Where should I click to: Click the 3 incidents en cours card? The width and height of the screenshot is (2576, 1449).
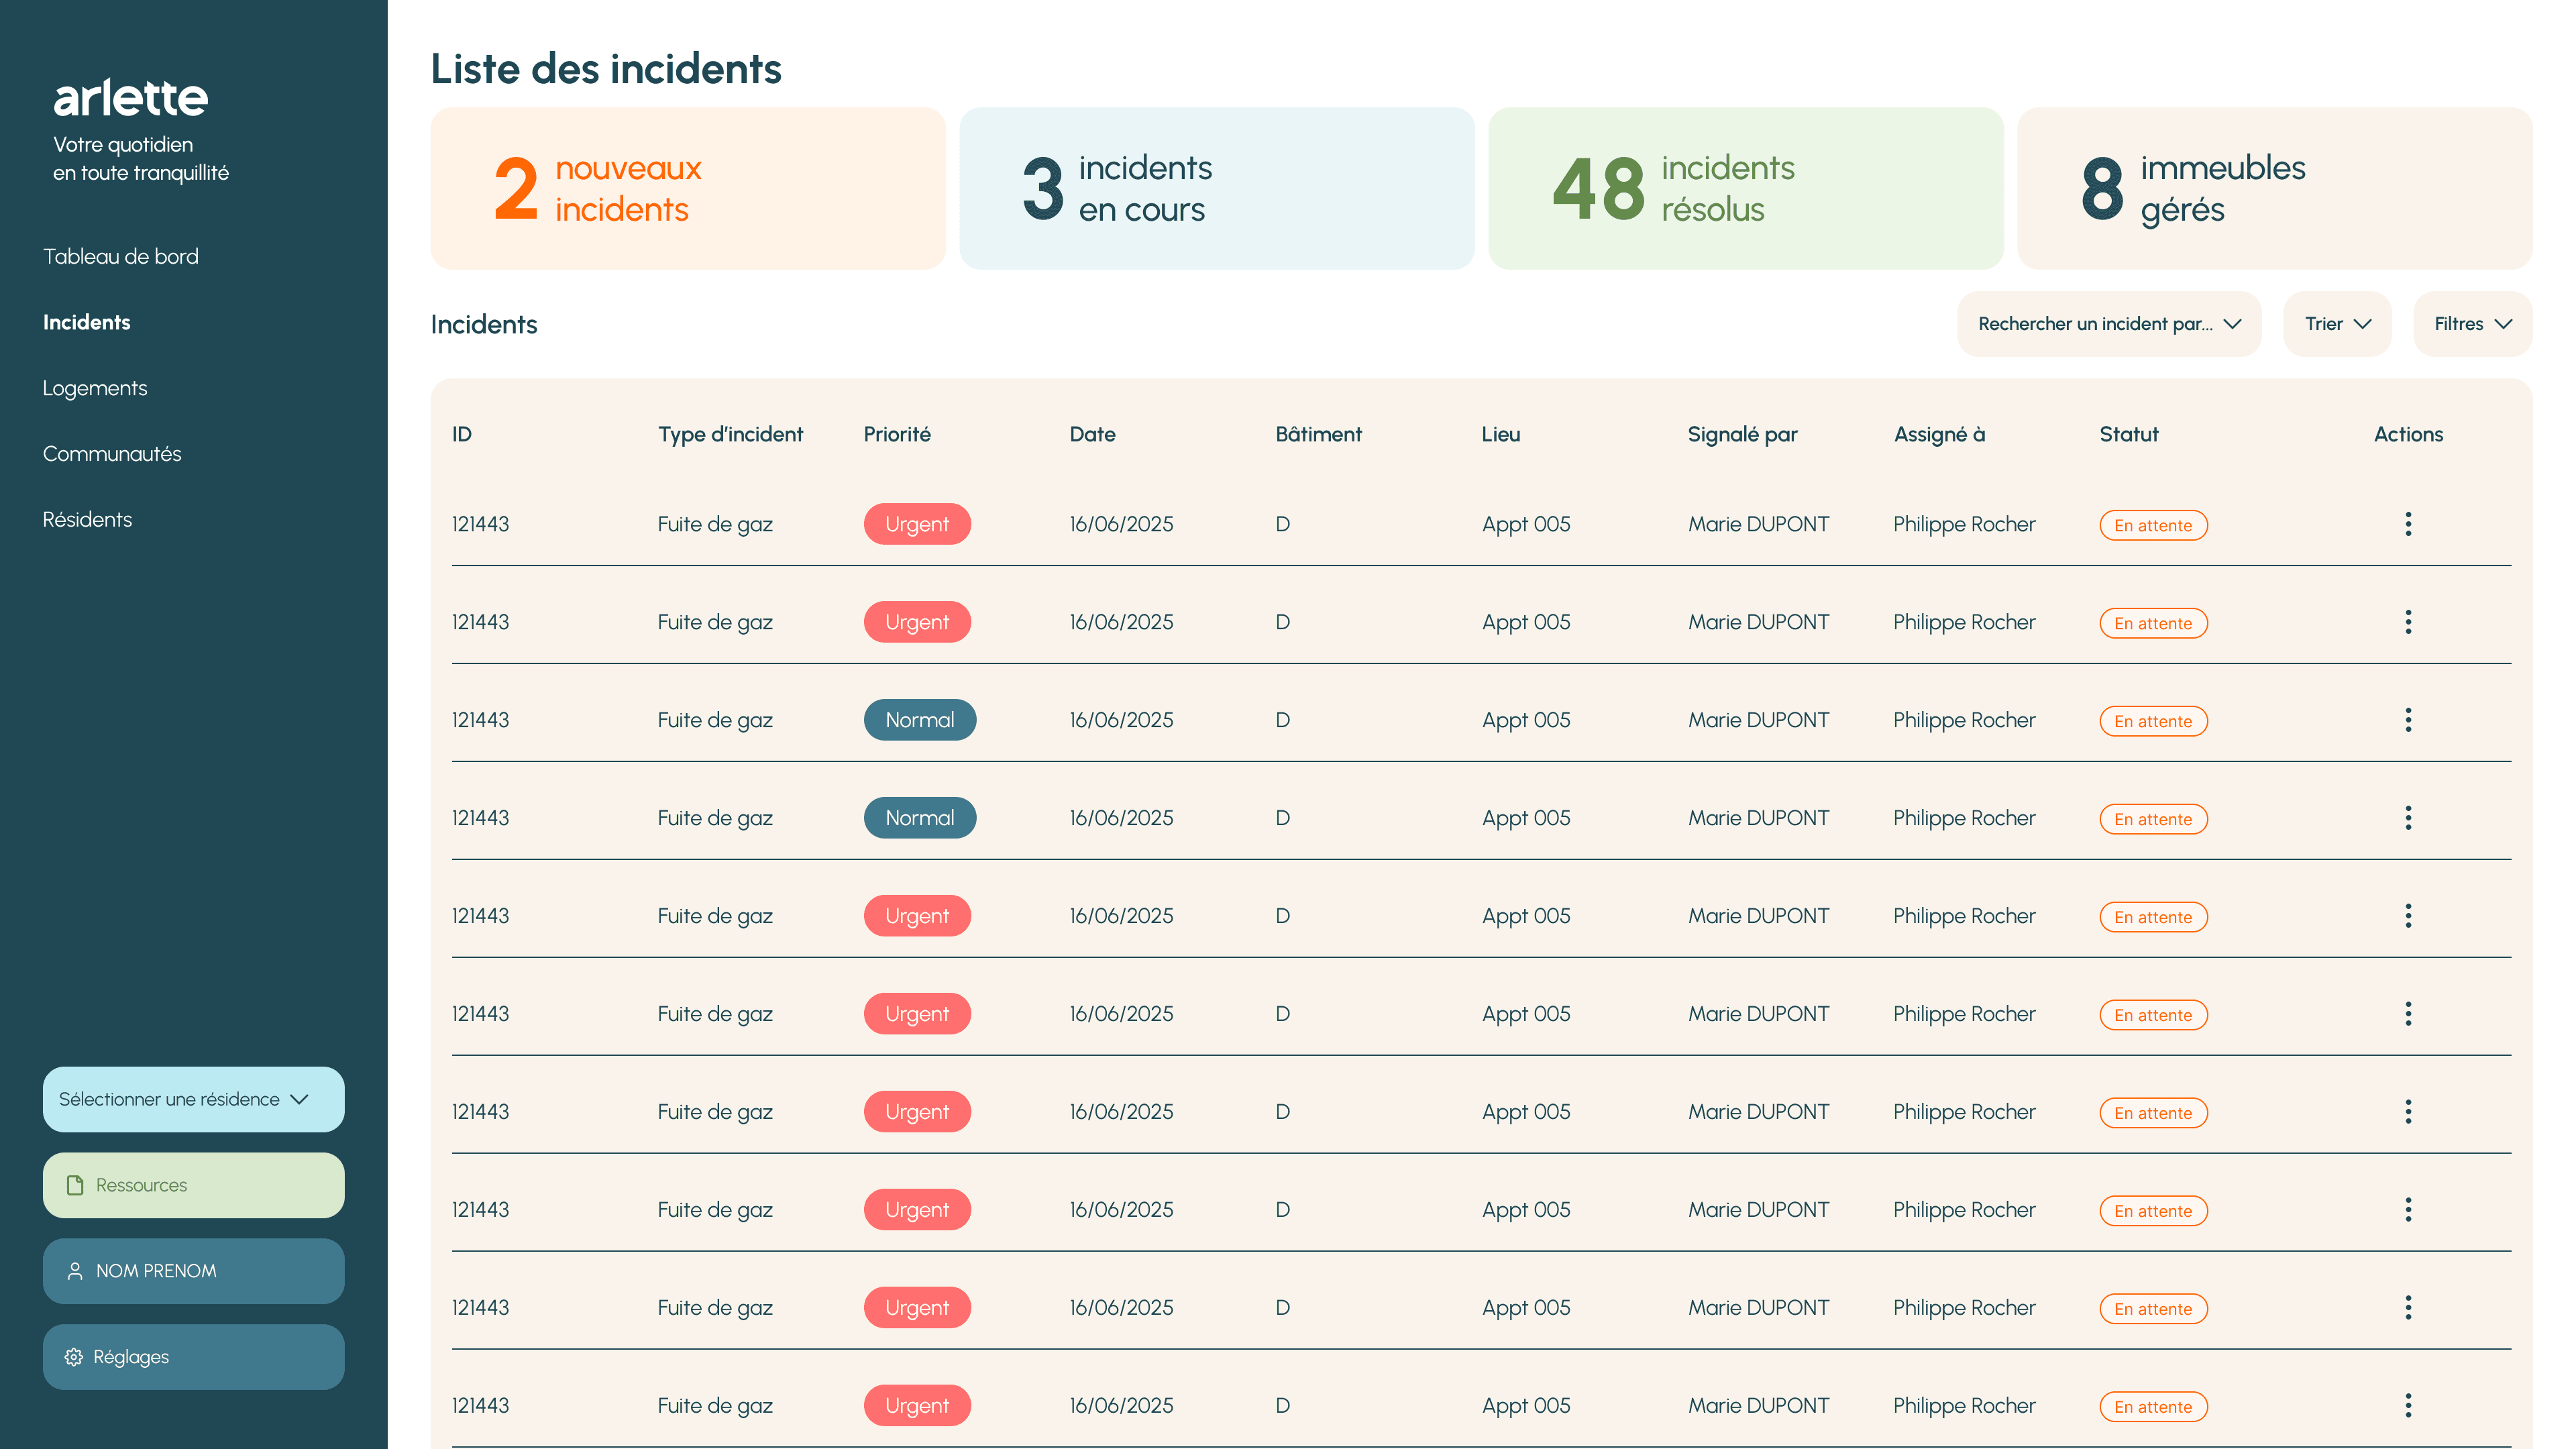pos(1217,188)
